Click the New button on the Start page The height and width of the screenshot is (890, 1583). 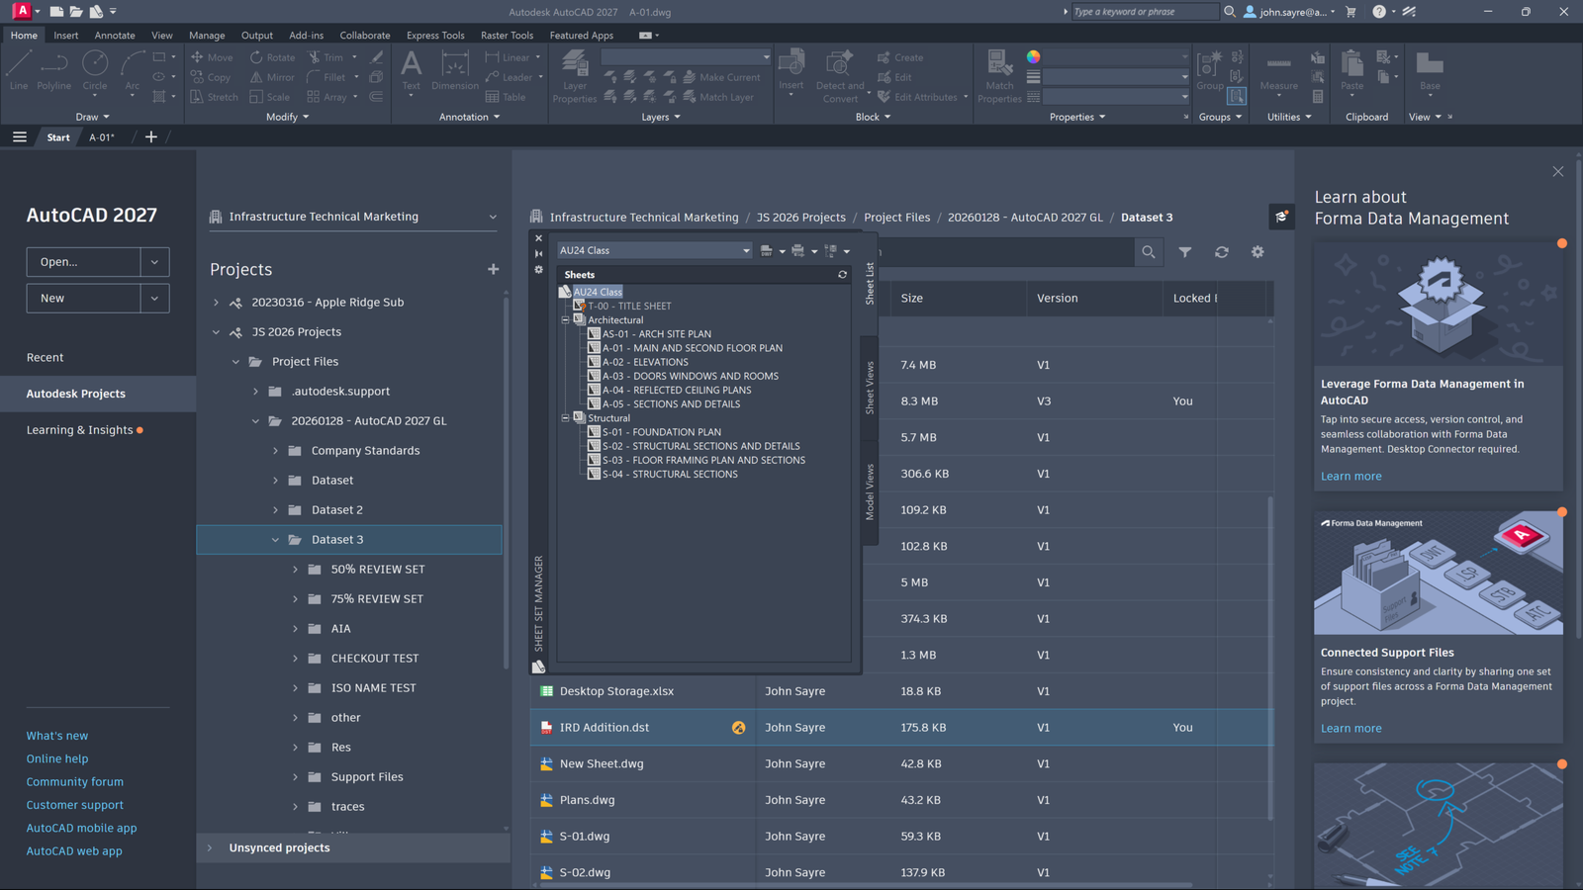[x=83, y=298]
